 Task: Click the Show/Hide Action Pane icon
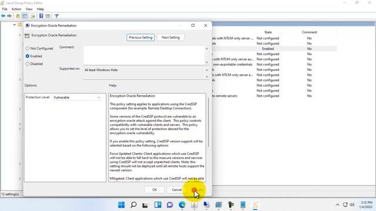coord(48,16)
